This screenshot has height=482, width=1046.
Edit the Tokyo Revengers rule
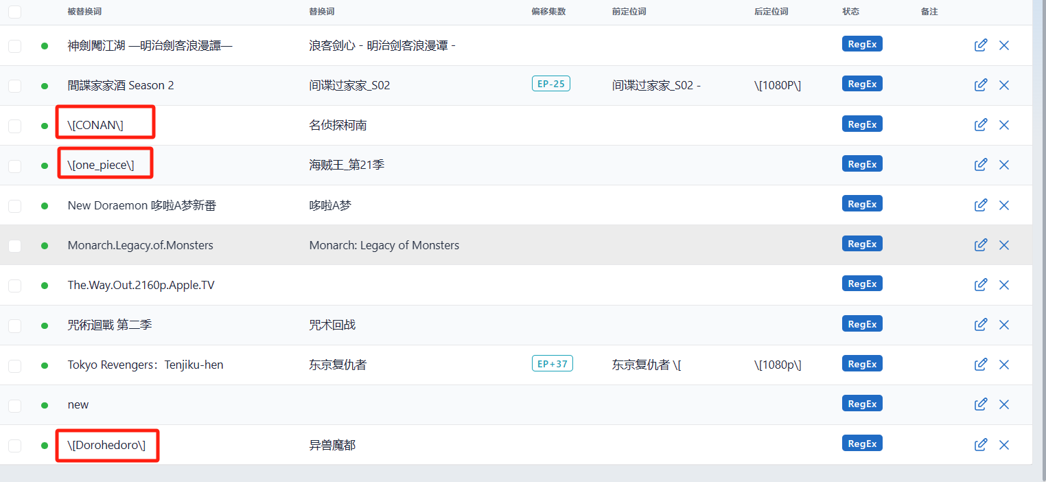coord(981,364)
